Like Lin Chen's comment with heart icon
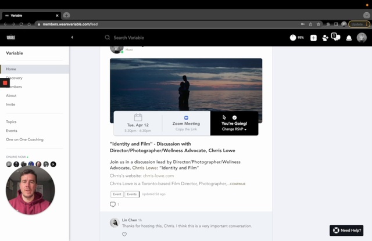This screenshot has width=372, height=241. [124, 235]
